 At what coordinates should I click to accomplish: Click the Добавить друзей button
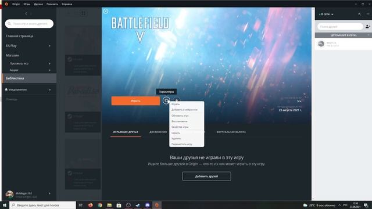coord(207,176)
